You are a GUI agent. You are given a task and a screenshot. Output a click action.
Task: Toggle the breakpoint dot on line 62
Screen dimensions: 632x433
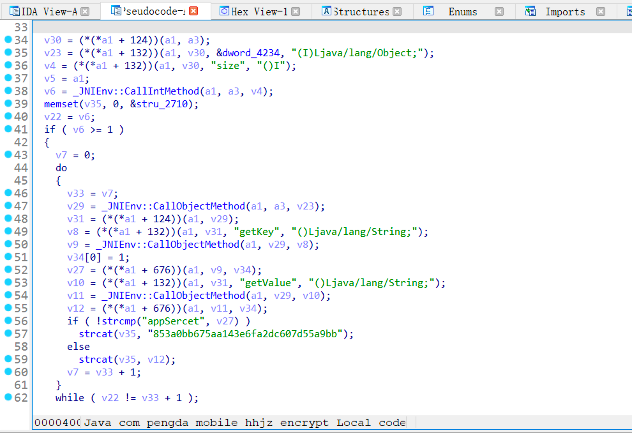pyautogui.click(x=8, y=397)
